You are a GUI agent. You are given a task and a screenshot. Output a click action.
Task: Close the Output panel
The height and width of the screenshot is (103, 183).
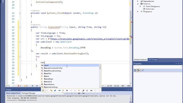click(x=131, y=90)
